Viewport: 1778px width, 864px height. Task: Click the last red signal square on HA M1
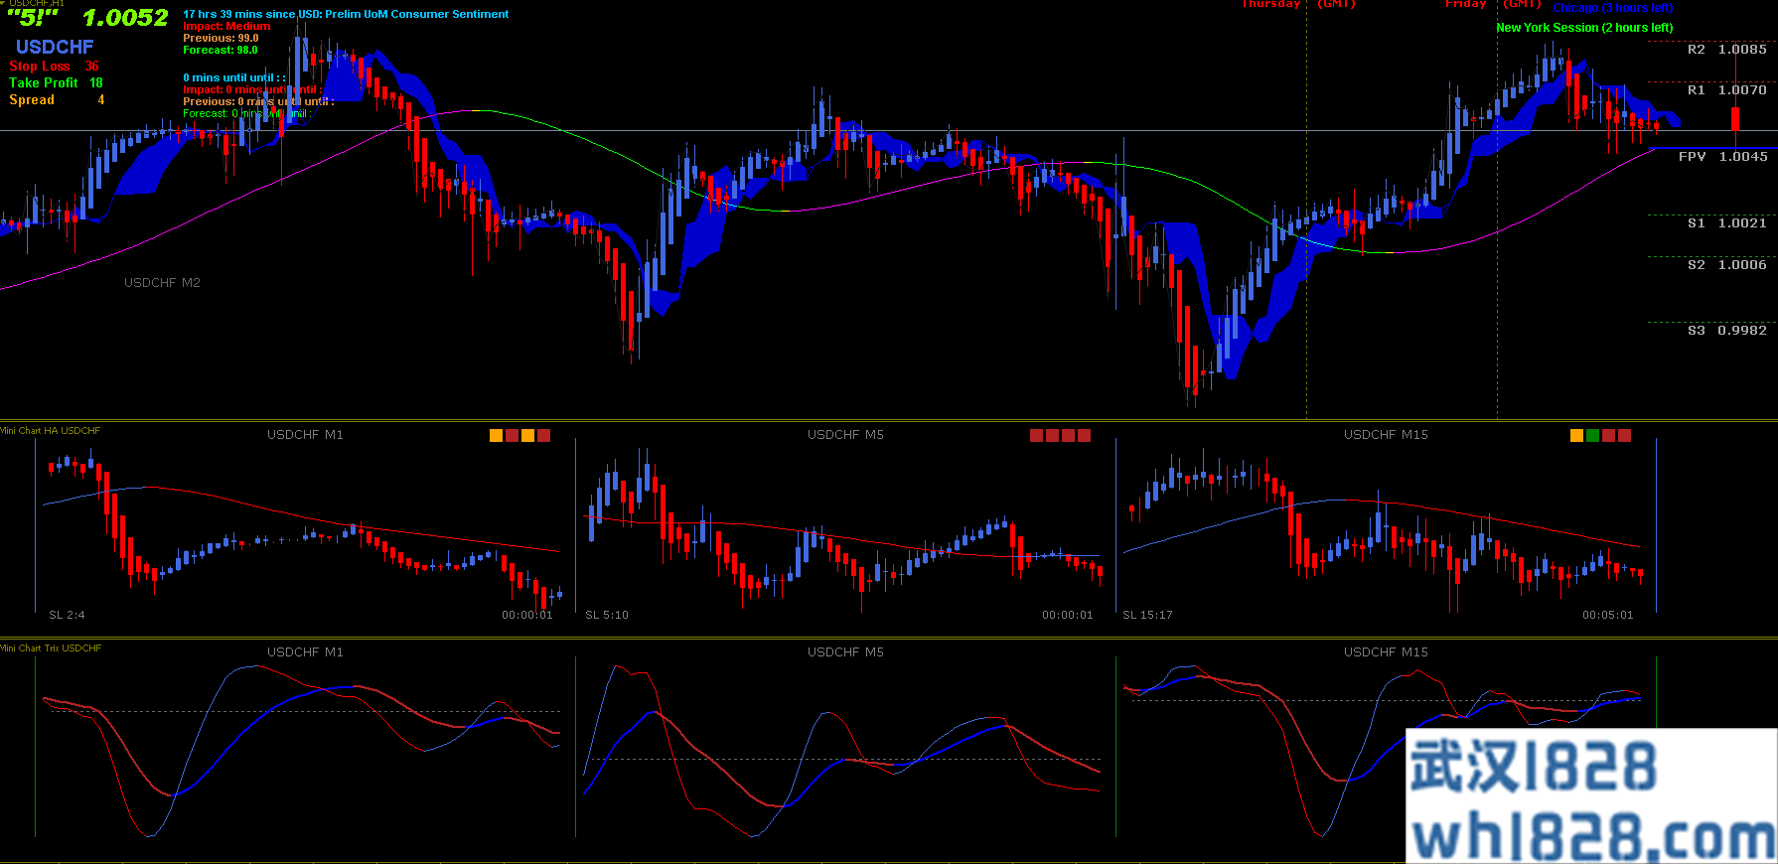coord(543,435)
